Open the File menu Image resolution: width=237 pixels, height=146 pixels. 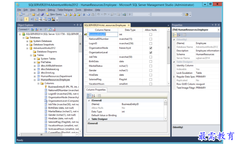[x=19, y=10]
